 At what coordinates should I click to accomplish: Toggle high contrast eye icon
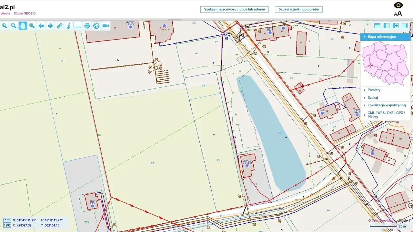tap(398, 5)
